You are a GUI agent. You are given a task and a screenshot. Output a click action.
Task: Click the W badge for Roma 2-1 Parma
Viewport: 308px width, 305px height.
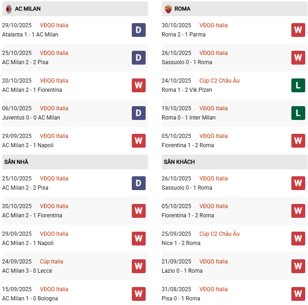pos(298,30)
